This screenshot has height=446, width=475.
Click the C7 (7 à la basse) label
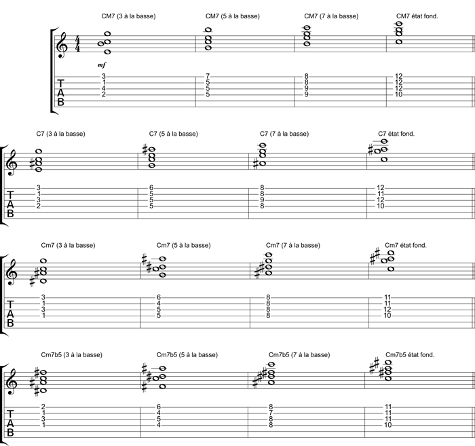click(284, 134)
